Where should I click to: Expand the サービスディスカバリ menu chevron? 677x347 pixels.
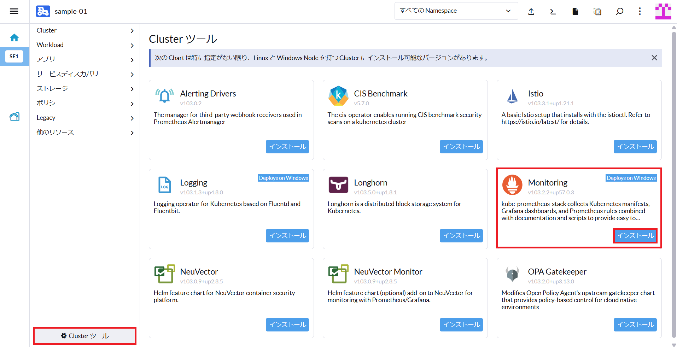click(x=132, y=74)
